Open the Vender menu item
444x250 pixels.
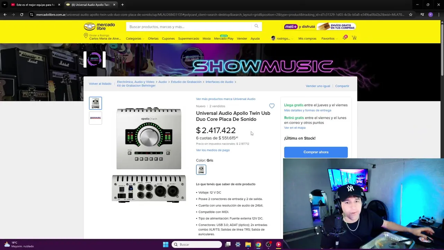242,39
